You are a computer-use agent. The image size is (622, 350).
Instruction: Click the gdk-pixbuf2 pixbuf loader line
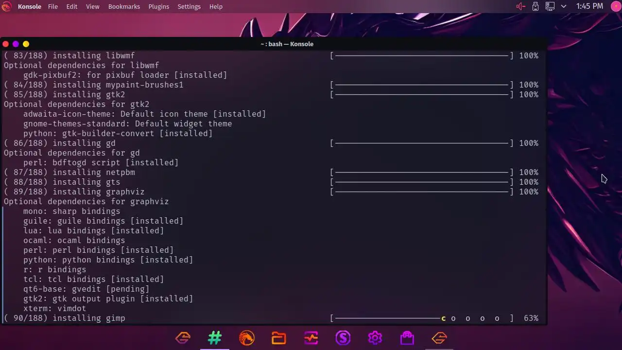(125, 75)
